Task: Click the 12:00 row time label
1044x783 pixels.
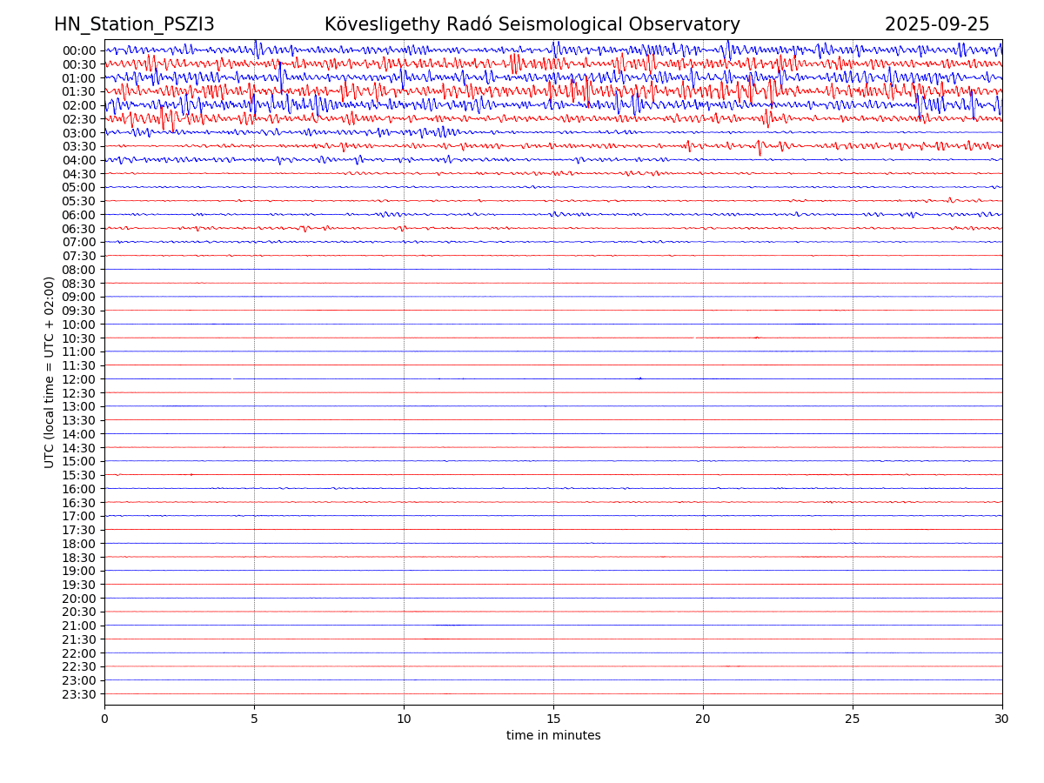Action: 78,379
